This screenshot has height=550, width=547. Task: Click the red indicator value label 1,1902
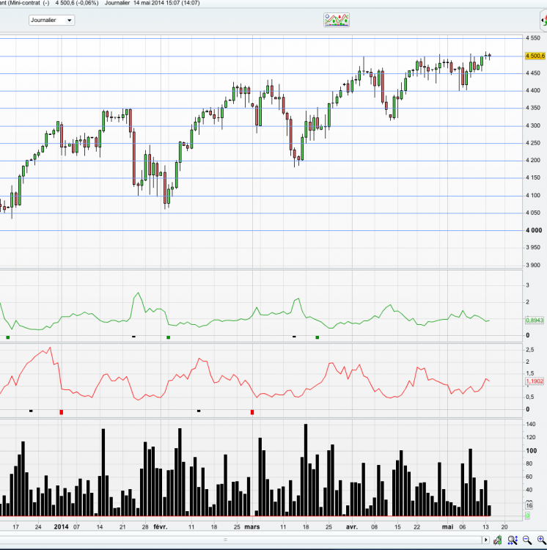pyautogui.click(x=535, y=381)
